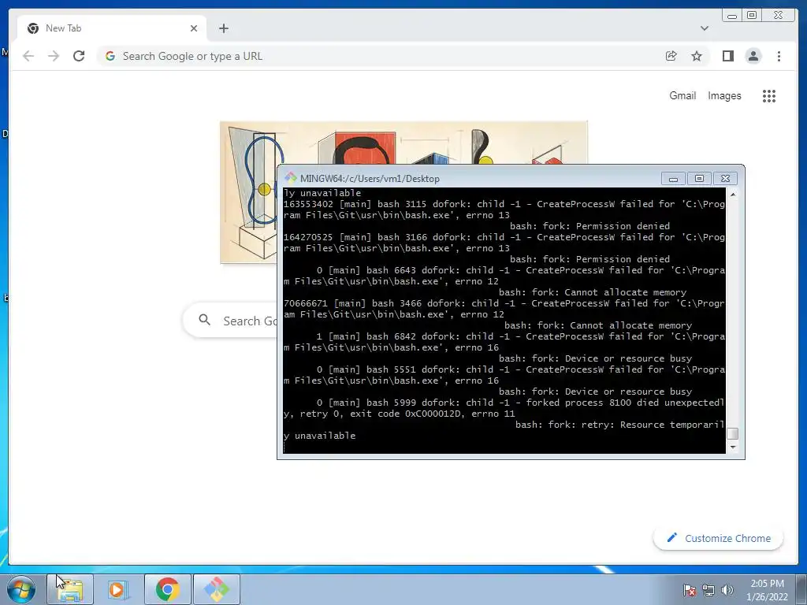Open the volume control in tray

tap(727, 590)
